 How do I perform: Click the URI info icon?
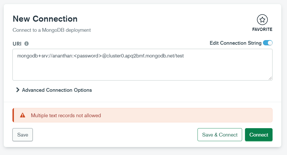(26, 44)
